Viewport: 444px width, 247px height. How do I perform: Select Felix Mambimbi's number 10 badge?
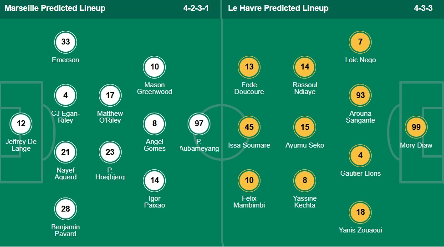(249, 180)
